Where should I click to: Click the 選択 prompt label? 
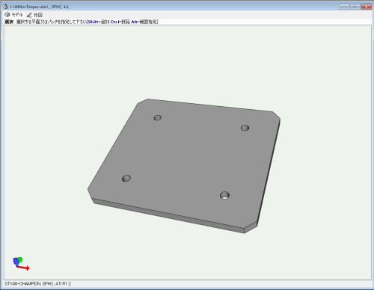point(9,22)
